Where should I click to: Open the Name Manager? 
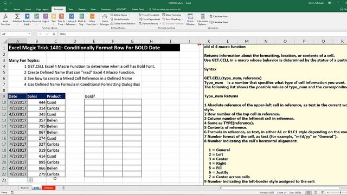(105, 19)
